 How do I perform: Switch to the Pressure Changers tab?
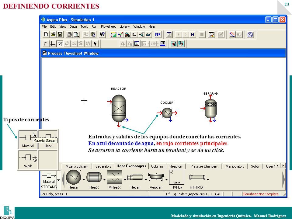204,166
